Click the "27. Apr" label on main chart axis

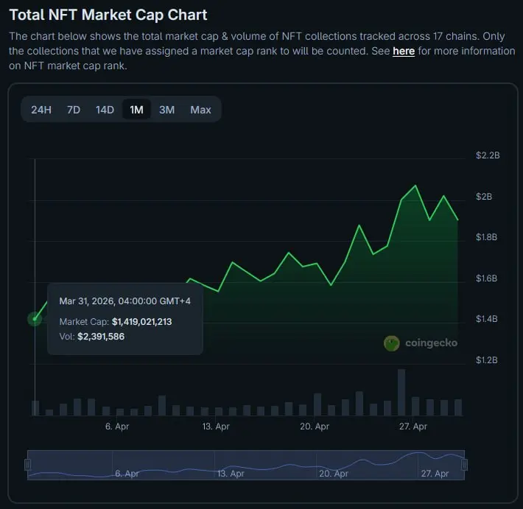[413, 426]
